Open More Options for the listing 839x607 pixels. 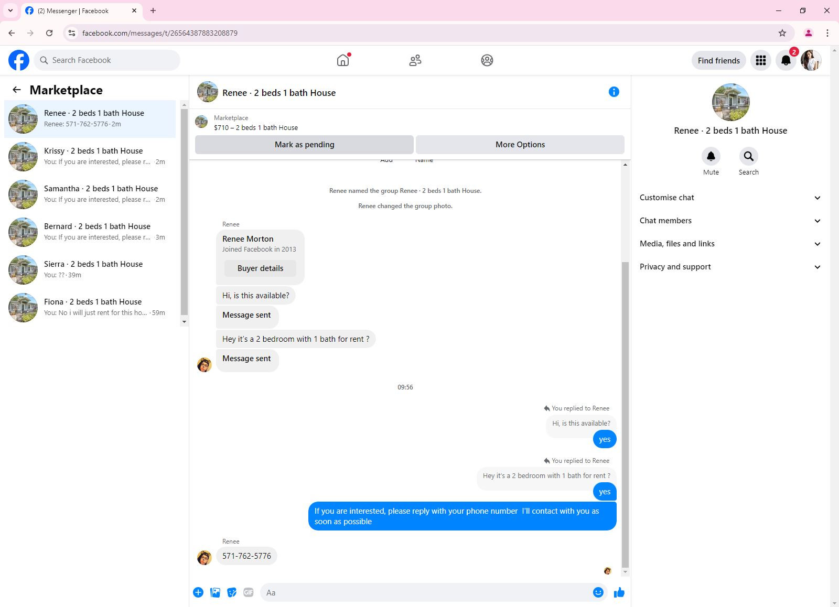pos(520,145)
